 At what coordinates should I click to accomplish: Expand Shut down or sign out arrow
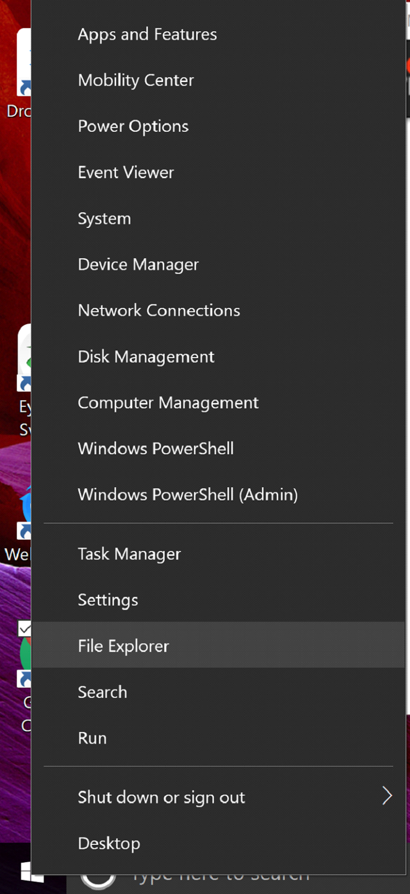[x=387, y=796]
